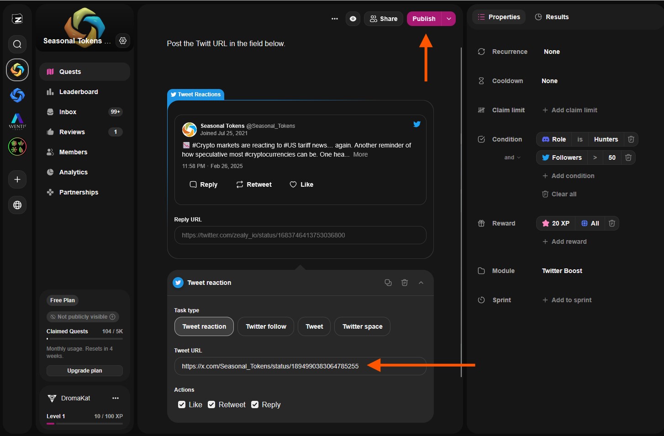Open Leaderboard in the sidebar
The width and height of the screenshot is (664, 436).
tap(79, 92)
